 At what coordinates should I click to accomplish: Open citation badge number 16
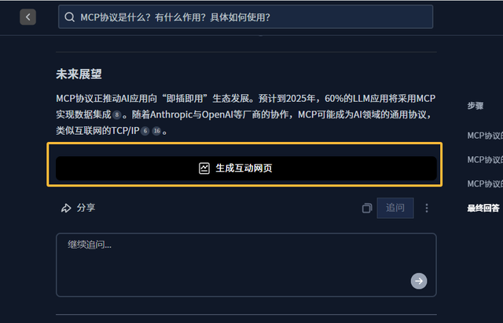click(x=156, y=131)
